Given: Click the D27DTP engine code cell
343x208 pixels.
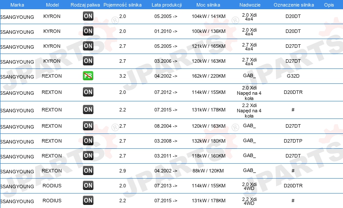Looking at the screenshot, I should [293, 141].
